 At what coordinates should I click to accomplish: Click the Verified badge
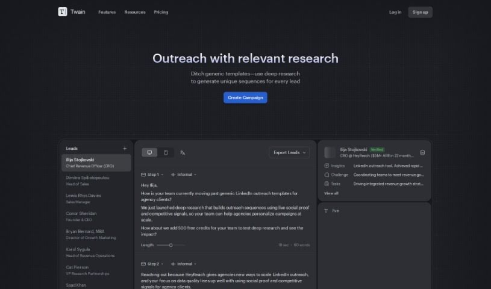click(377, 150)
